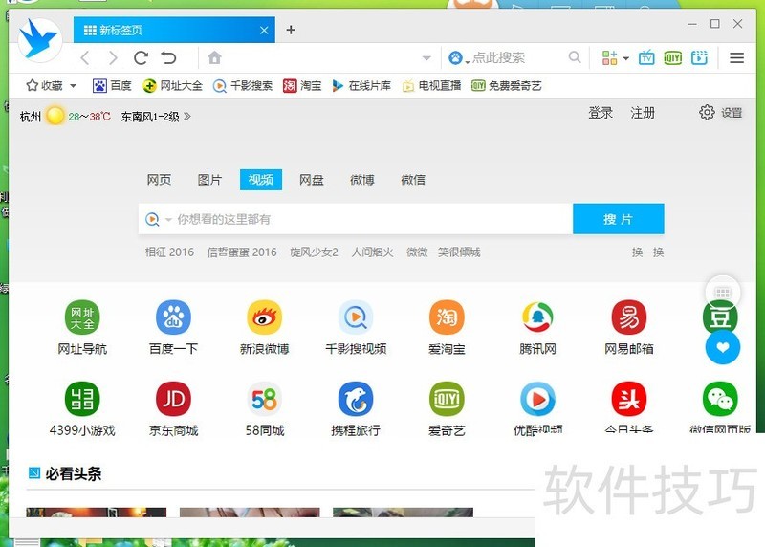765x547 pixels.
Task: Switch to the 网盘 search tab
Action: 312,180
